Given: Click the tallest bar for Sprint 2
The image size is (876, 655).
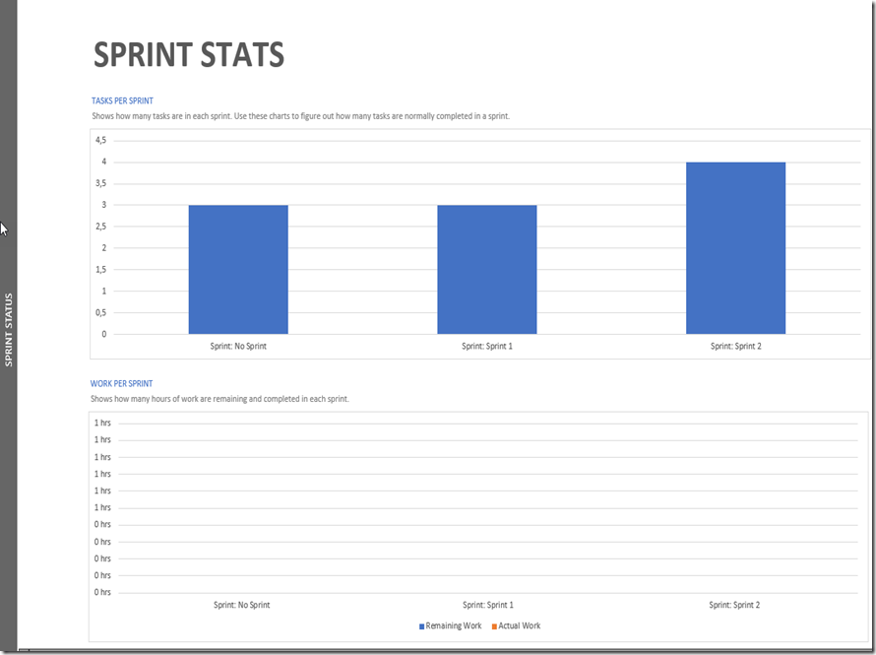Looking at the screenshot, I should pyautogui.click(x=735, y=248).
